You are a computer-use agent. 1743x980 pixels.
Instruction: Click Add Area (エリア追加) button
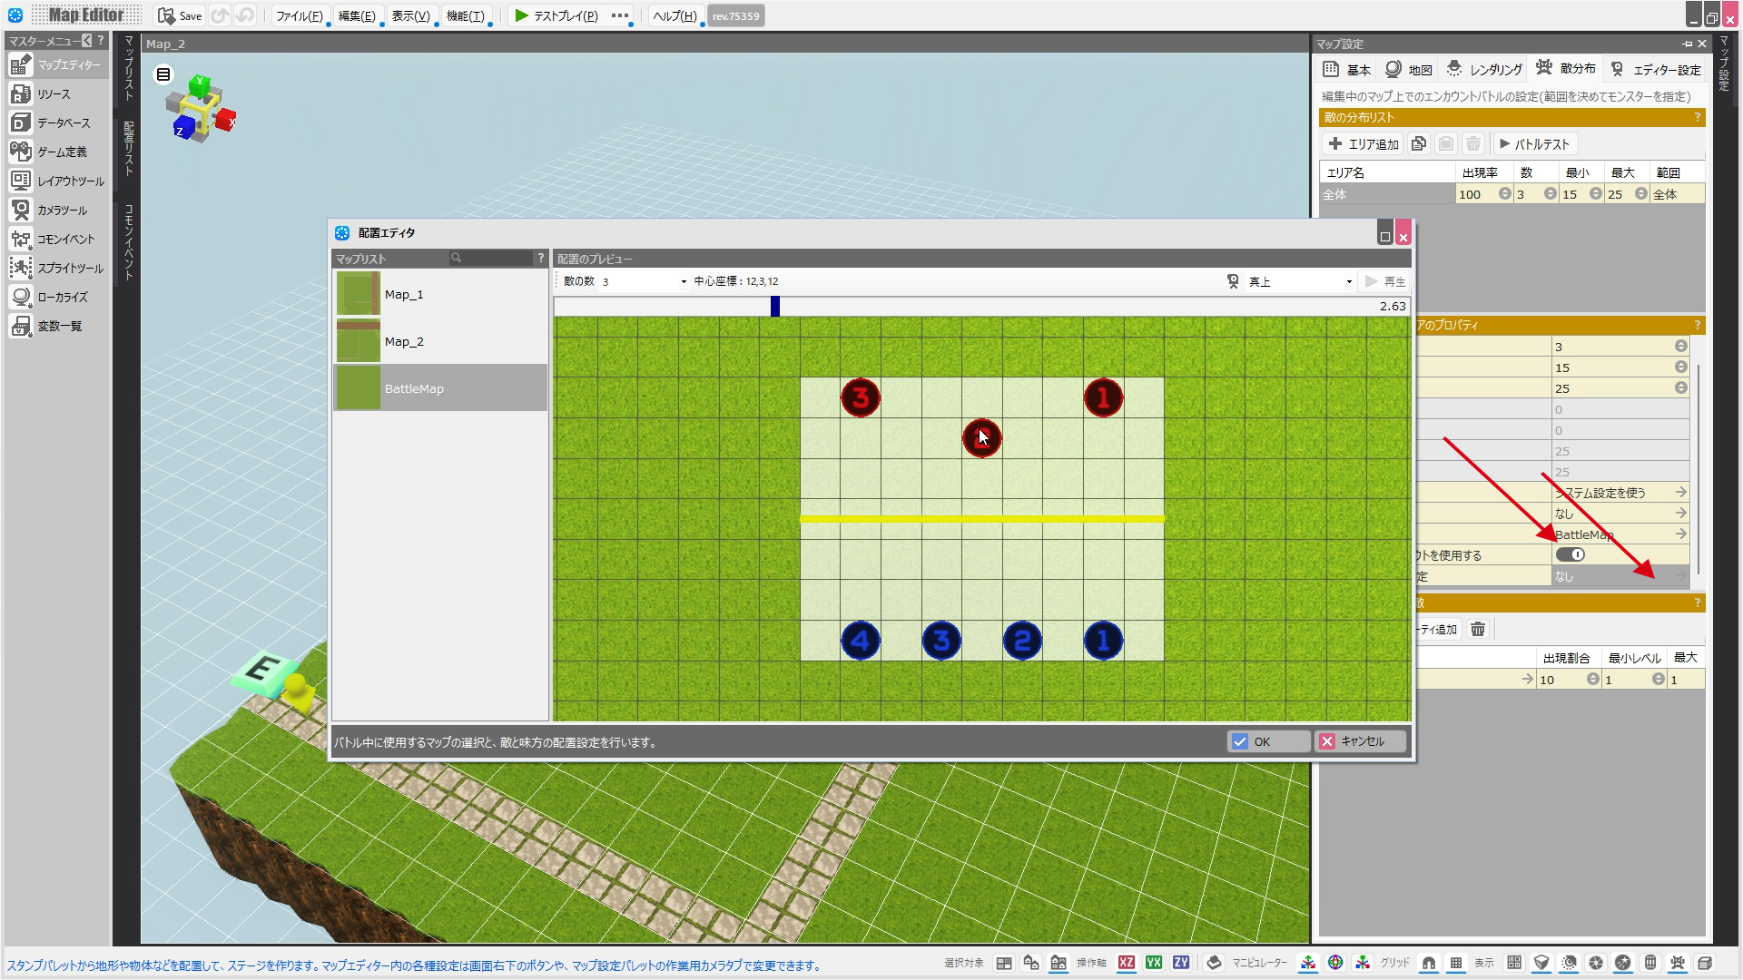click(1364, 143)
